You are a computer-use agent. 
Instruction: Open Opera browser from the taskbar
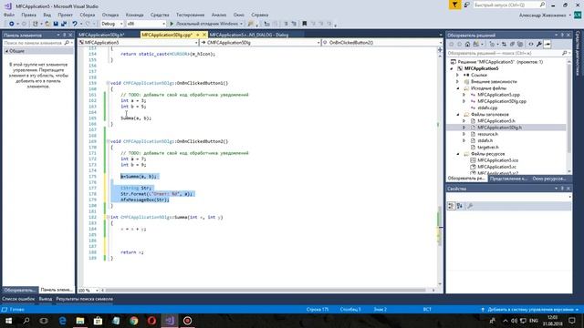(151, 321)
